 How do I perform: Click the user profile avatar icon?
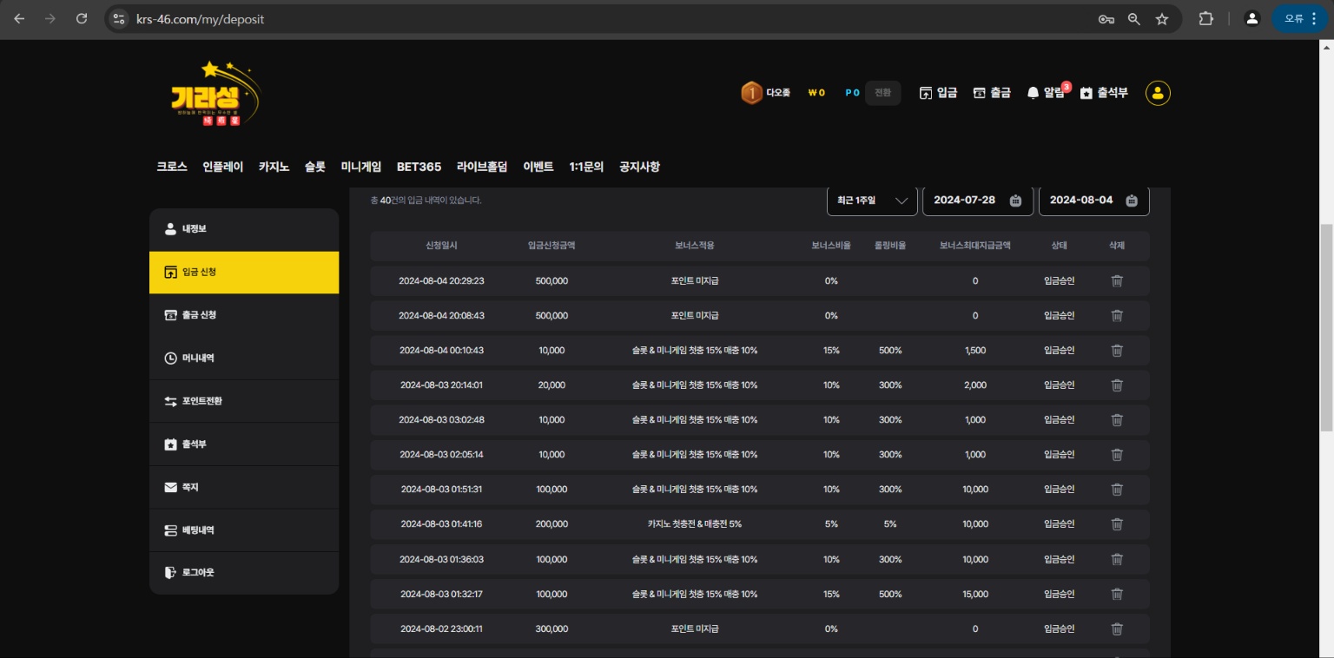click(1158, 93)
